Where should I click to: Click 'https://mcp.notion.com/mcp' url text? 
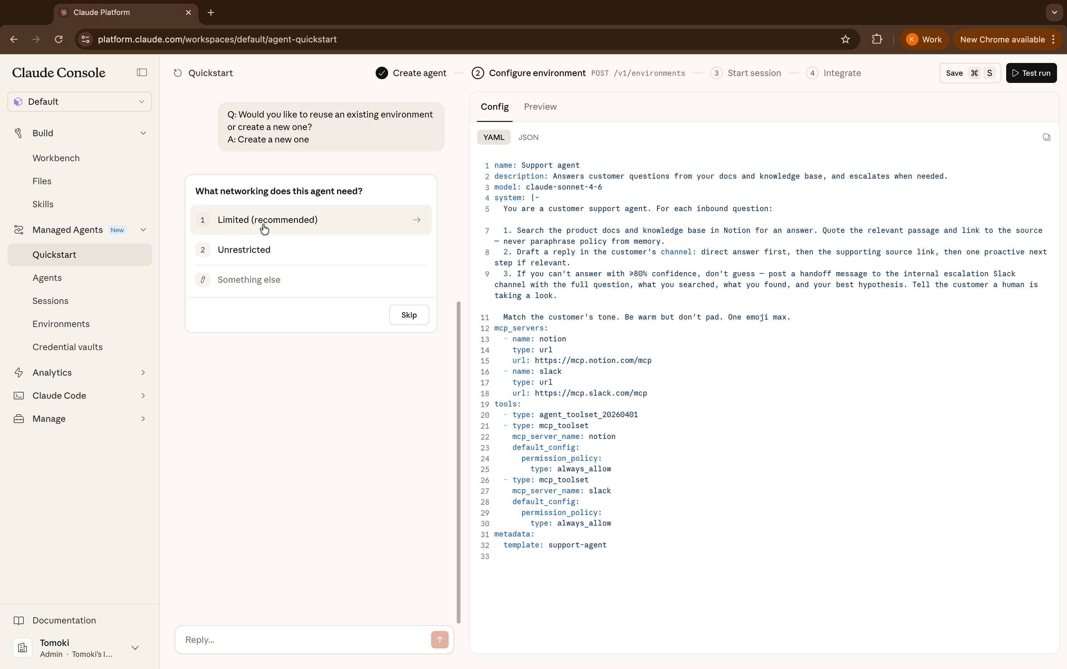[x=593, y=360]
